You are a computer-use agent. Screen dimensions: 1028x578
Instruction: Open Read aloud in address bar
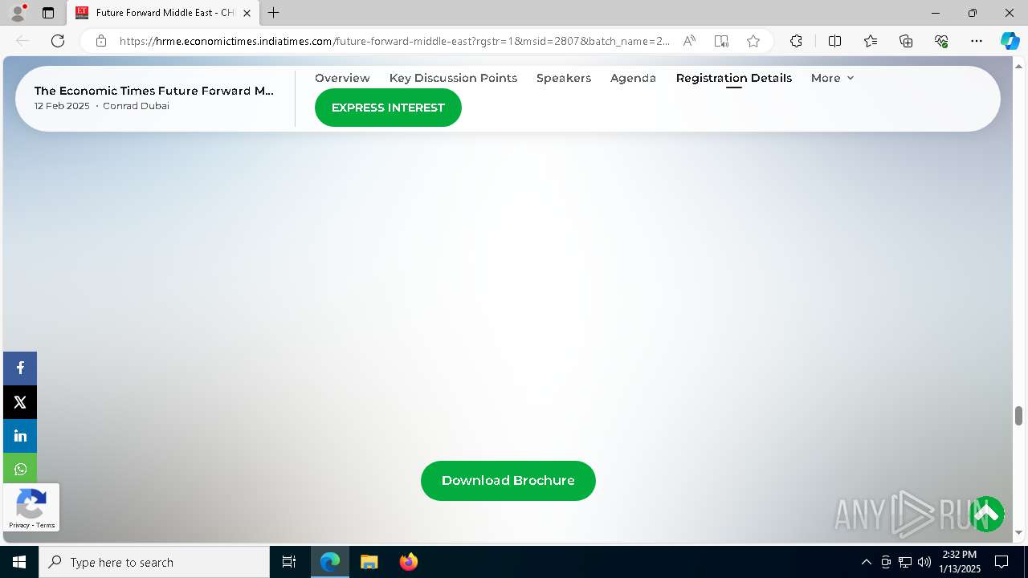[689, 41]
